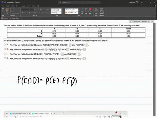
Task: Click the Paste clipboard icon
Action: [x=8, y=10]
